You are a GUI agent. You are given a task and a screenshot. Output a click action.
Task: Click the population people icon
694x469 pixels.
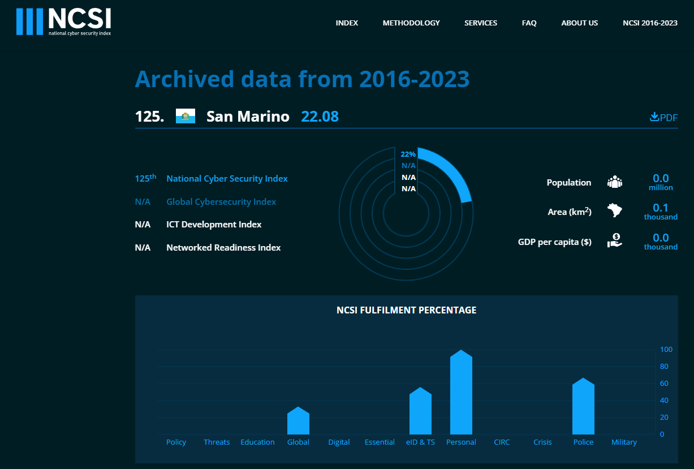pos(614,182)
